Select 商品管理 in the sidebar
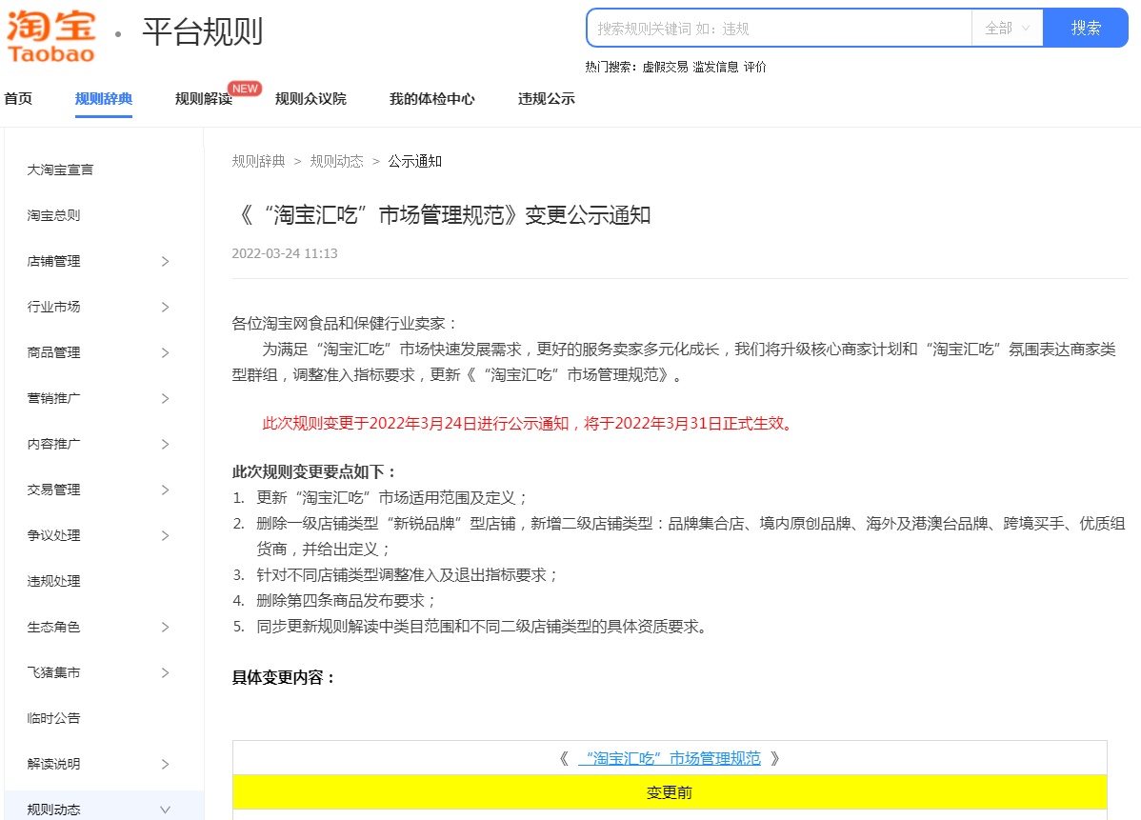The height and width of the screenshot is (820, 1141). pos(54,353)
